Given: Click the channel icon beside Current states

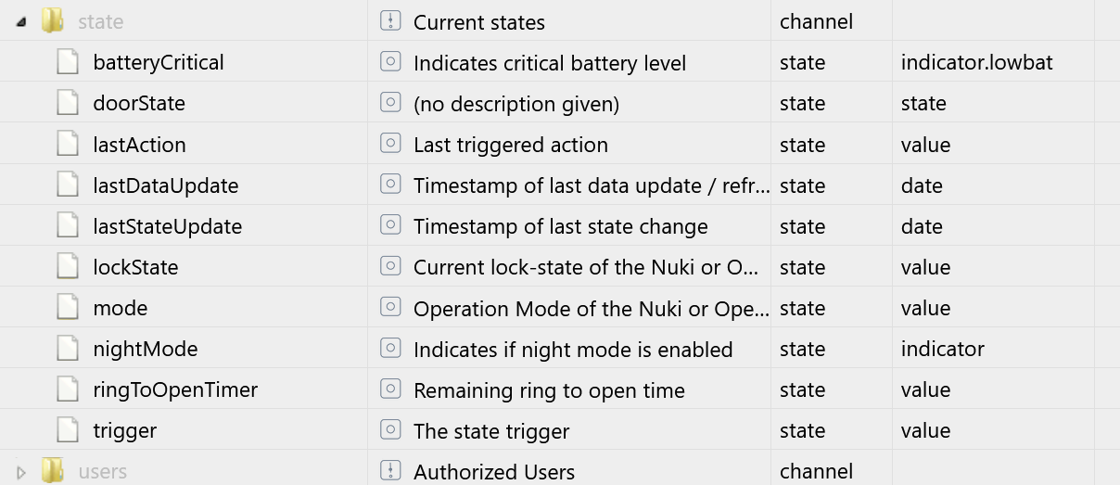Looking at the screenshot, I should 390,21.
